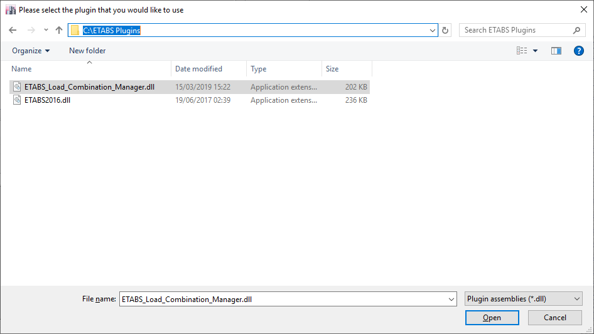Open recent locations chevron
This screenshot has width=594, height=334.
click(46, 30)
